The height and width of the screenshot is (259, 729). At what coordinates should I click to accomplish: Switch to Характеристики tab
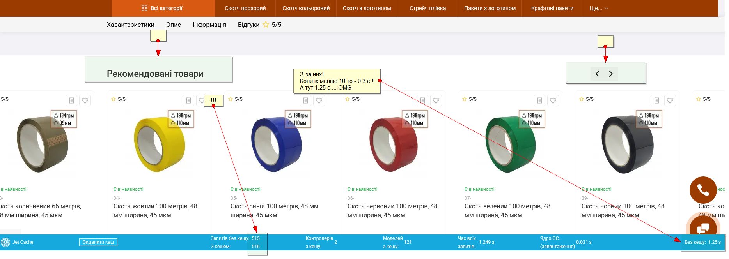131,25
